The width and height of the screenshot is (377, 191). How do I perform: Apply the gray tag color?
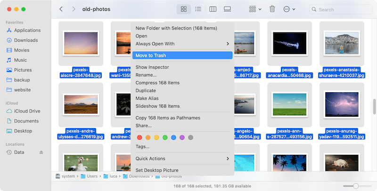191,137
